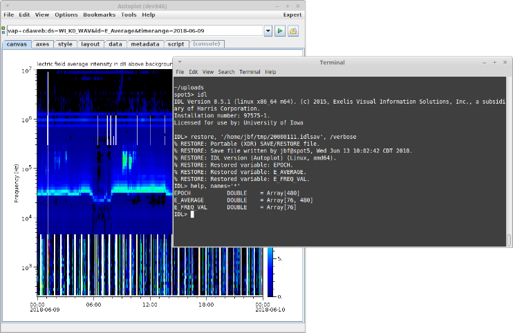The image size is (513, 333).
Task: Open Autoplot View menu
Action: [x=42, y=15]
